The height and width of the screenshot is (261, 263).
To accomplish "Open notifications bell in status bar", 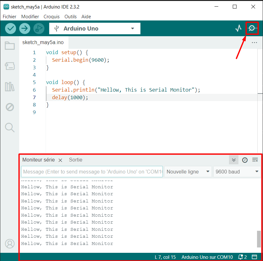I will pos(242,257).
